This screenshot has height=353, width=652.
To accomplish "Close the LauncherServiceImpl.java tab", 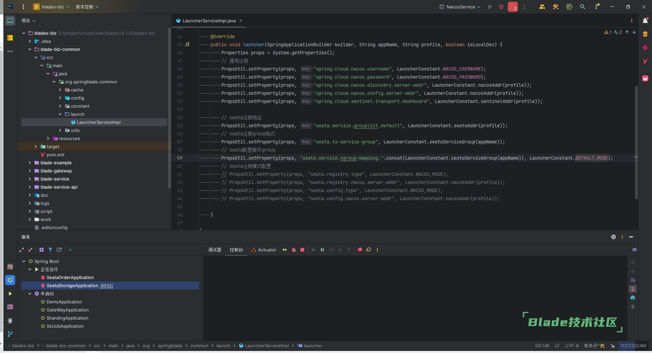I will [241, 21].
